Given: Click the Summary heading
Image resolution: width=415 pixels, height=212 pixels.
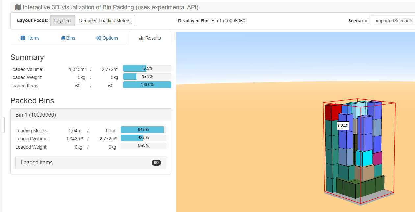Looking at the screenshot, I should [27, 57].
